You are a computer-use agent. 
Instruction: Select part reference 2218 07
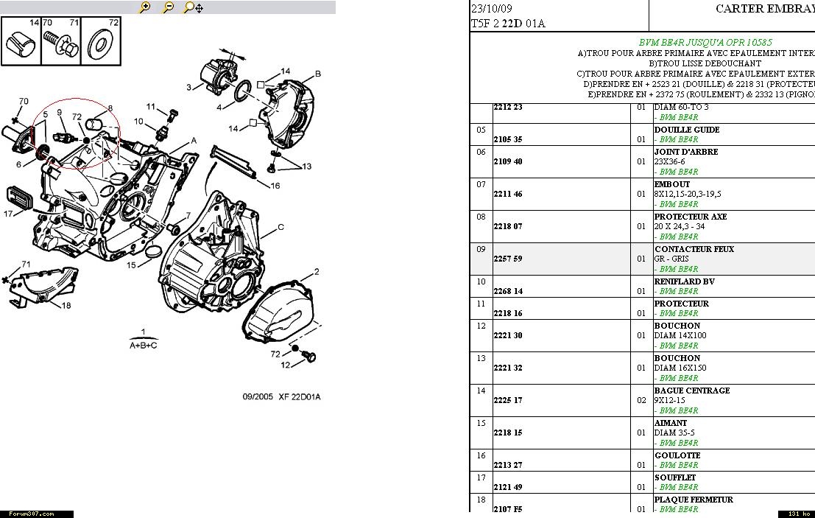(508, 226)
